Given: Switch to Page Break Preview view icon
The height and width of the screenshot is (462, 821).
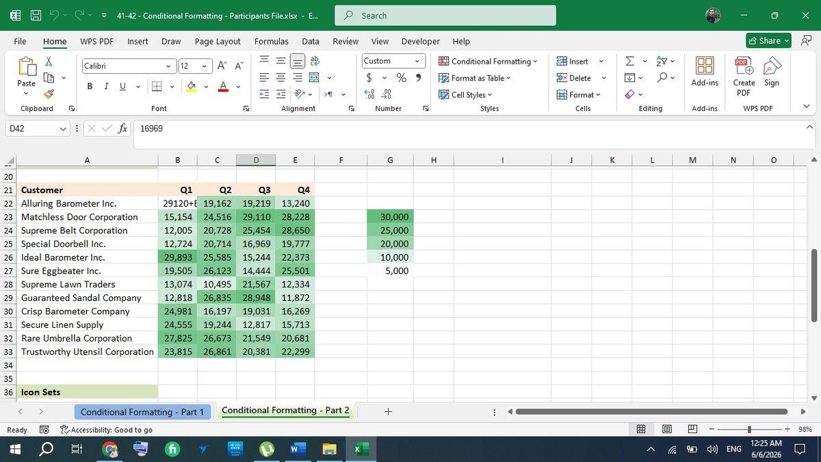Looking at the screenshot, I should (x=692, y=429).
